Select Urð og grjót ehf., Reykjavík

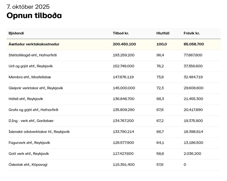point(30,66)
